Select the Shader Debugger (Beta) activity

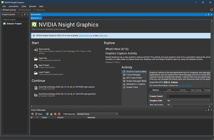pos(136,81)
